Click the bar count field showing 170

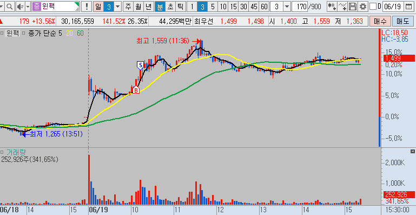[300, 6]
